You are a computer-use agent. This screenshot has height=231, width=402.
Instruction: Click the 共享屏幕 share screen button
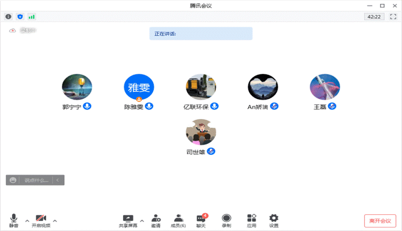(x=128, y=220)
